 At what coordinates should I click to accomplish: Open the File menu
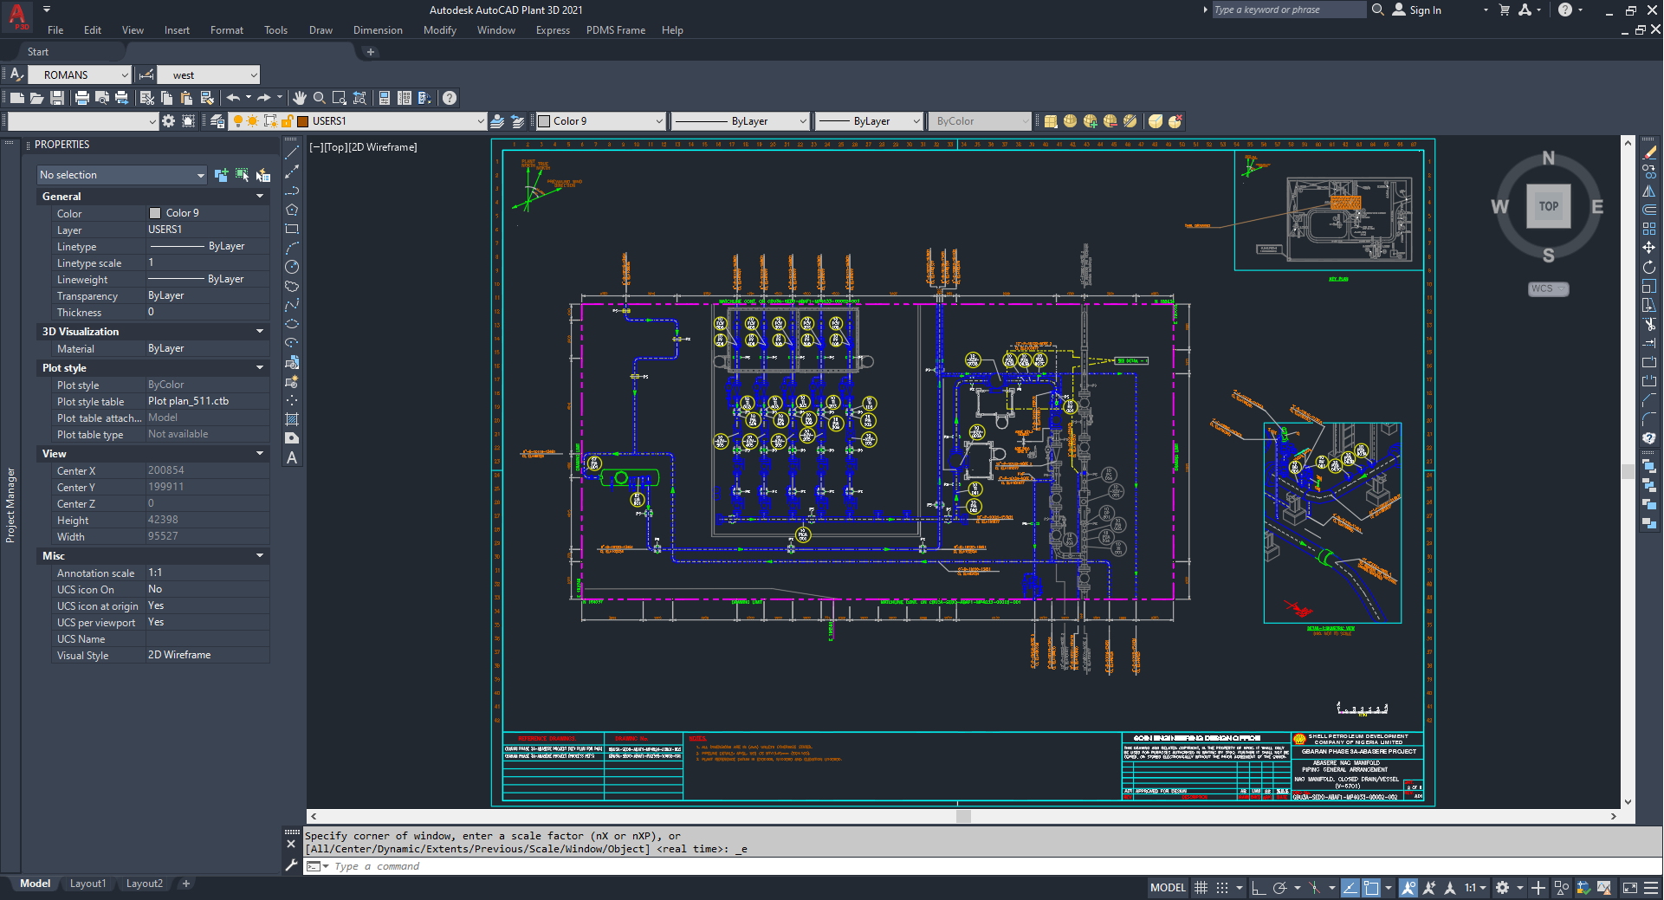pyautogui.click(x=55, y=30)
